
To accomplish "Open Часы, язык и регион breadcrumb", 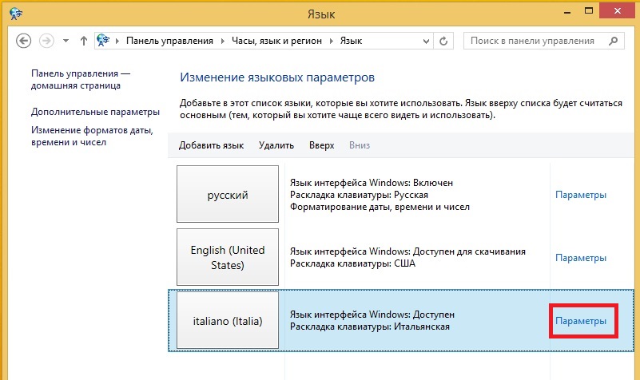I will pyautogui.click(x=276, y=41).
